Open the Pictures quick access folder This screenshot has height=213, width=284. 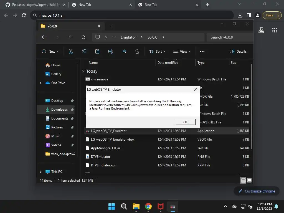(57, 127)
